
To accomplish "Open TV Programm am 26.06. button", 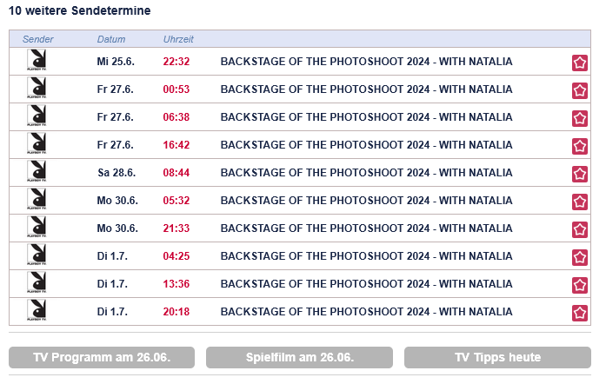I will pyautogui.click(x=102, y=357).
